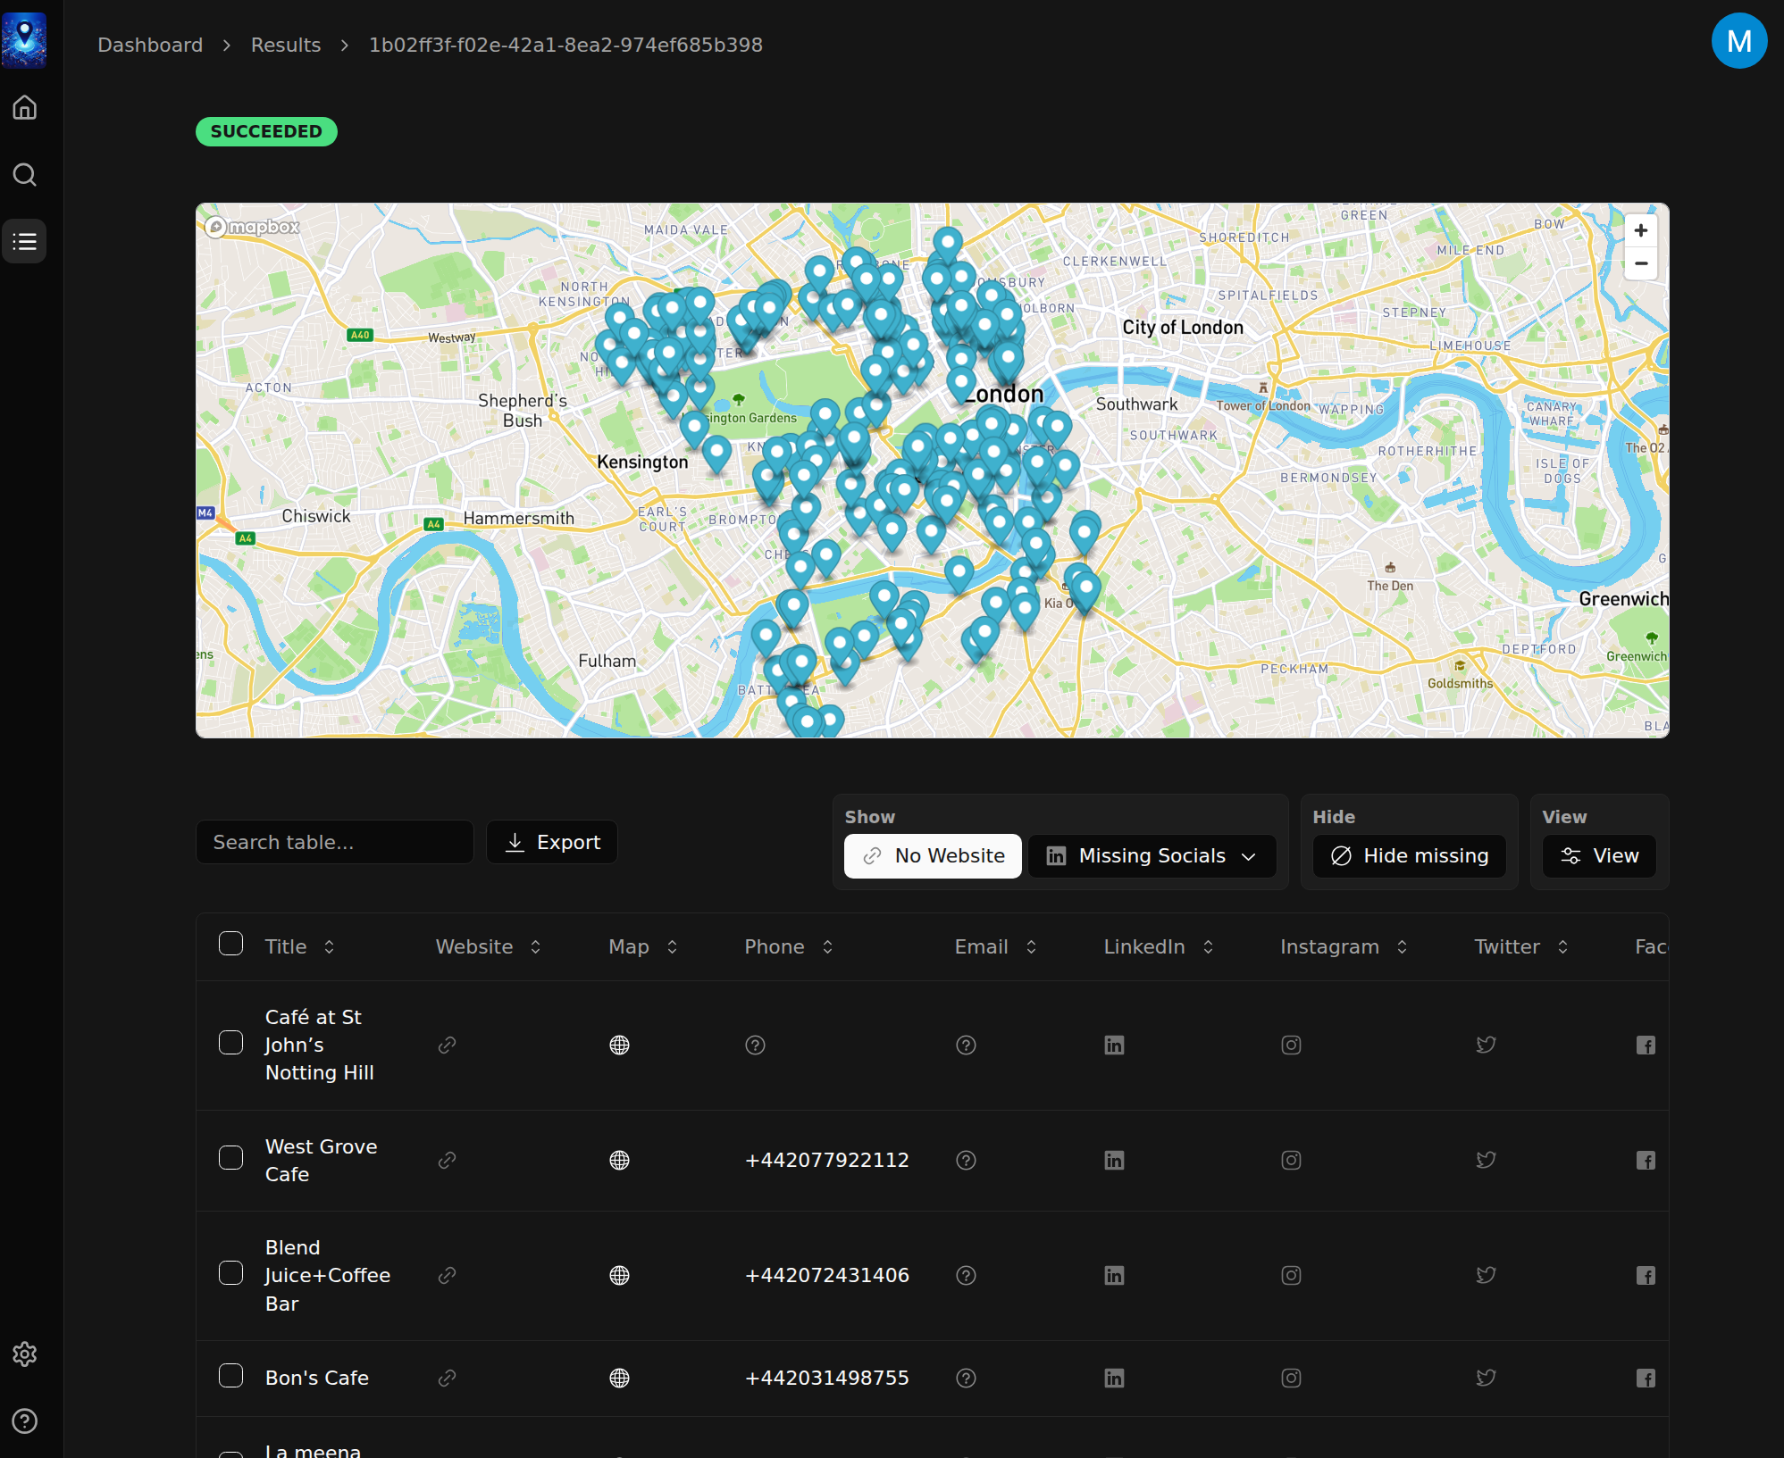Click phone number +442072431406

pyautogui.click(x=826, y=1275)
